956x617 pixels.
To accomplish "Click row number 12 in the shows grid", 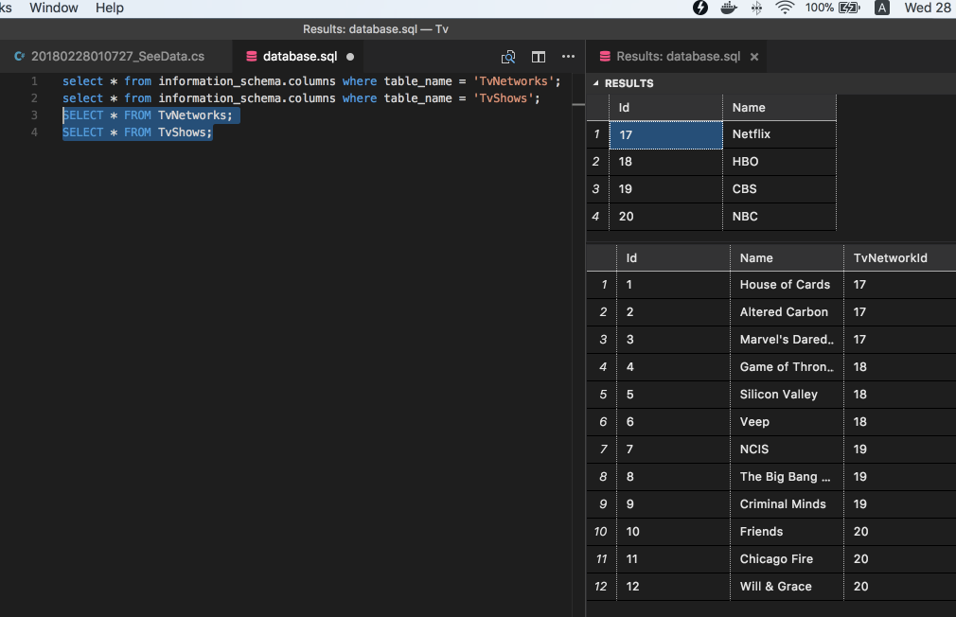I will (x=601, y=587).
